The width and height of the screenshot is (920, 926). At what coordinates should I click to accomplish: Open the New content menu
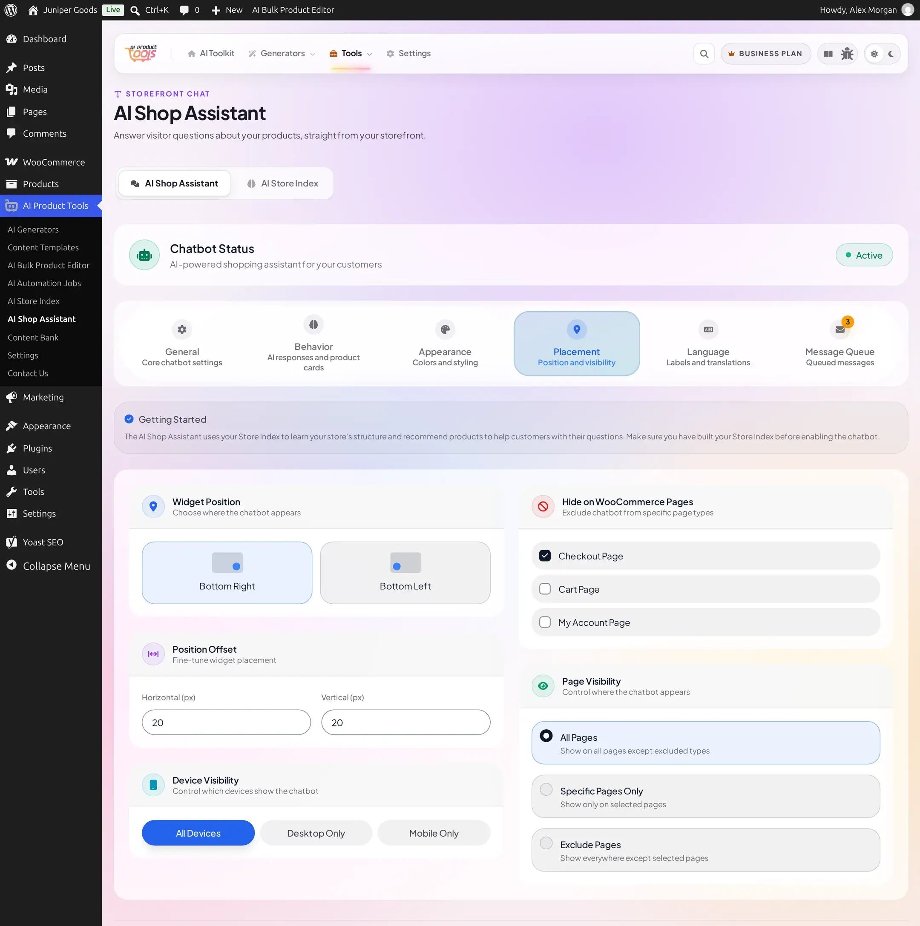click(227, 10)
